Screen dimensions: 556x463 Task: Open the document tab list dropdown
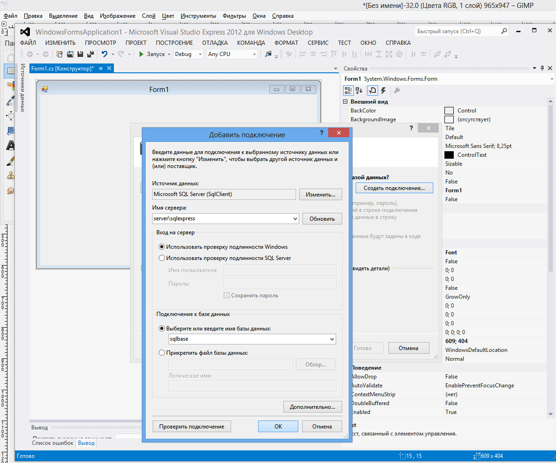pyautogui.click(x=336, y=69)
